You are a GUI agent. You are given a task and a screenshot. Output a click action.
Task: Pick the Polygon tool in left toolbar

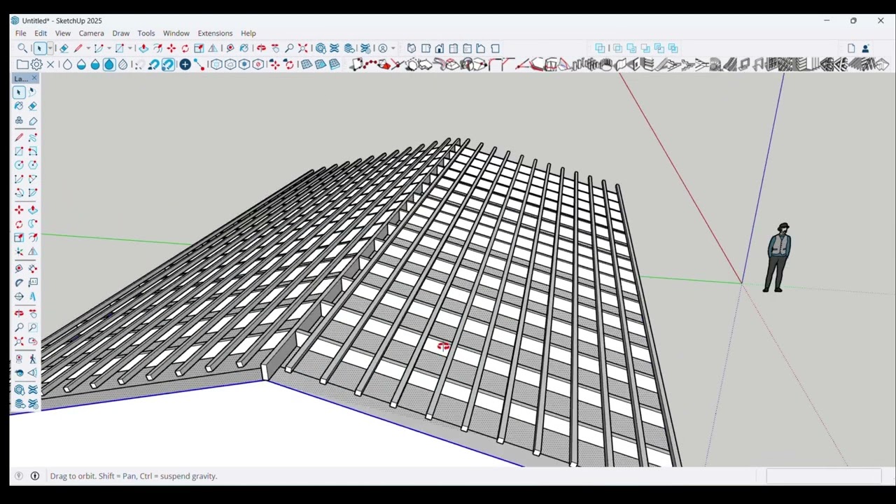tap(32, 165)
